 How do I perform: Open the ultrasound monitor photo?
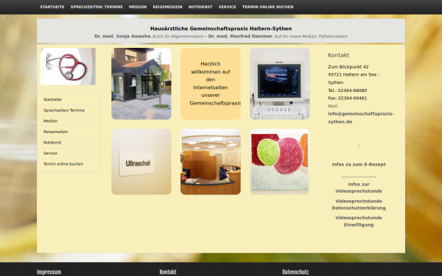(280, 84)
